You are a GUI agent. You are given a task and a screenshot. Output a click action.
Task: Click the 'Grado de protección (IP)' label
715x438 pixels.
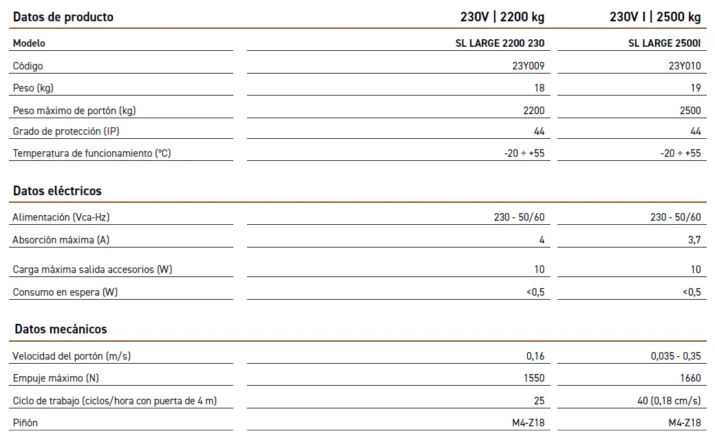click(x=71, y=131)
